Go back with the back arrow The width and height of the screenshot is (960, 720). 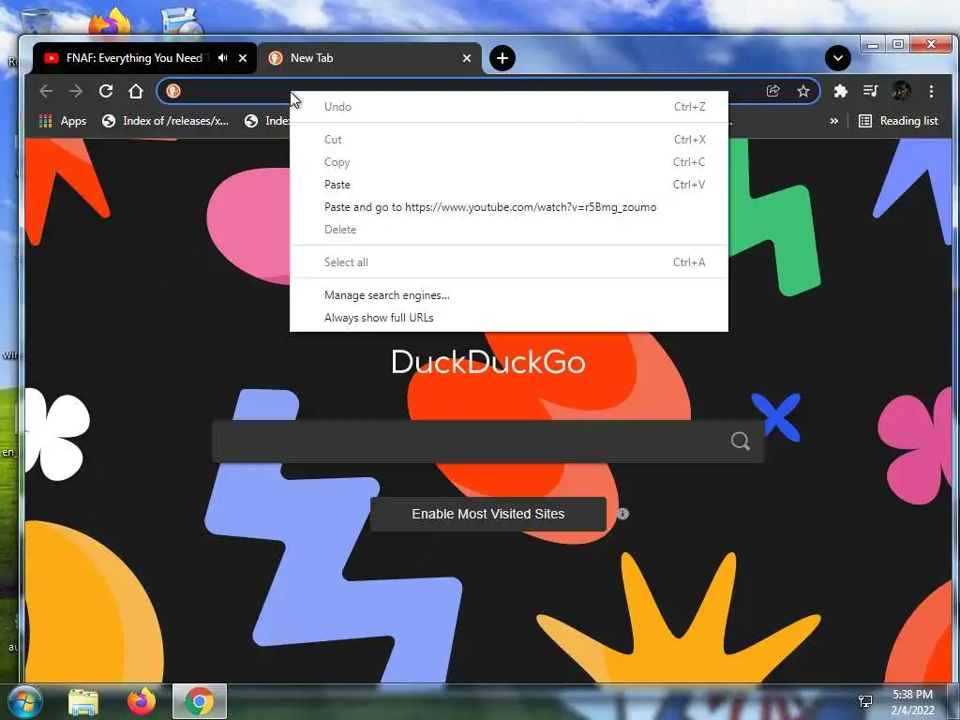point(46,91)
